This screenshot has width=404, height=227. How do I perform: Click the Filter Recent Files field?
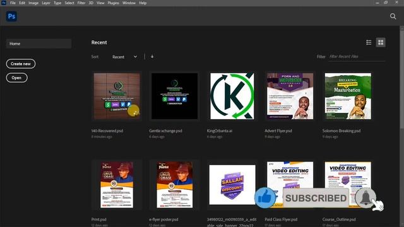click(357, 57)
